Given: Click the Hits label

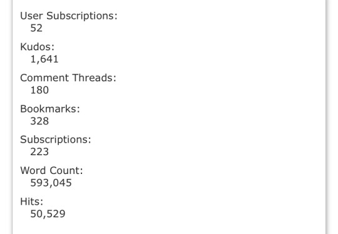Looking at the screenshot, I should coord(32,201).
